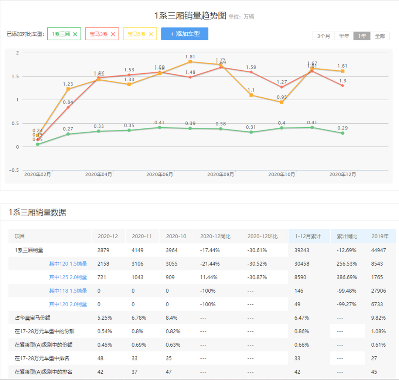Remove 1系三厢 tag with its X icon
Viewport: 399px width, 380px height.
tap(75, 34)
